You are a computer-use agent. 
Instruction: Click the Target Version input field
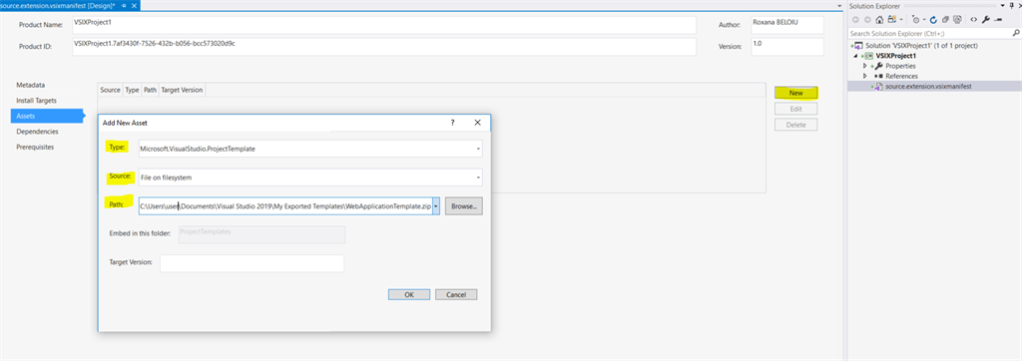[x=252, y=263]
